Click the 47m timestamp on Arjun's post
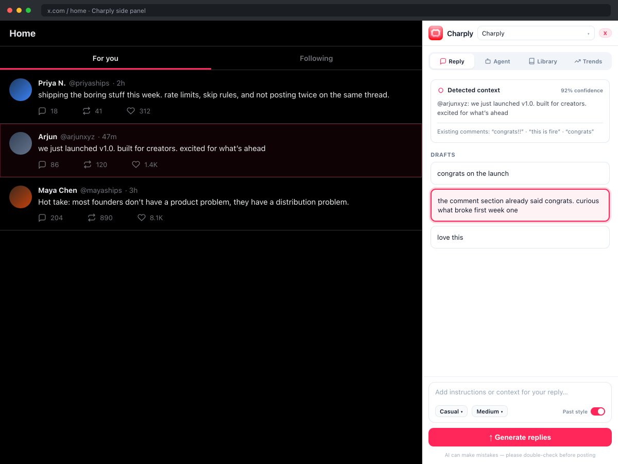The image size is (618, 464). tap(109, 137)
